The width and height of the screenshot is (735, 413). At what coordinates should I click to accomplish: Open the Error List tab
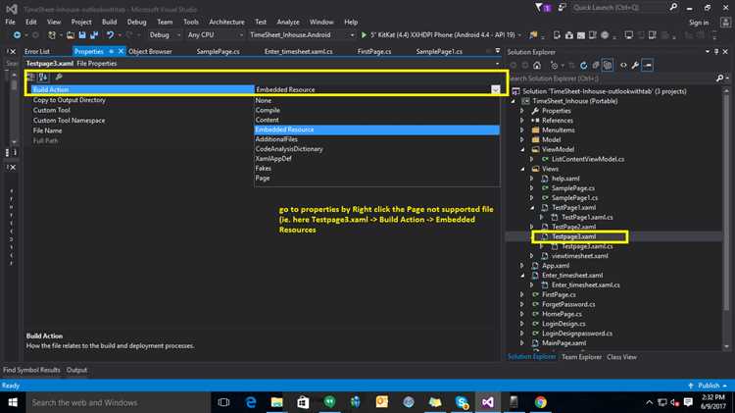tap(37, 51)
